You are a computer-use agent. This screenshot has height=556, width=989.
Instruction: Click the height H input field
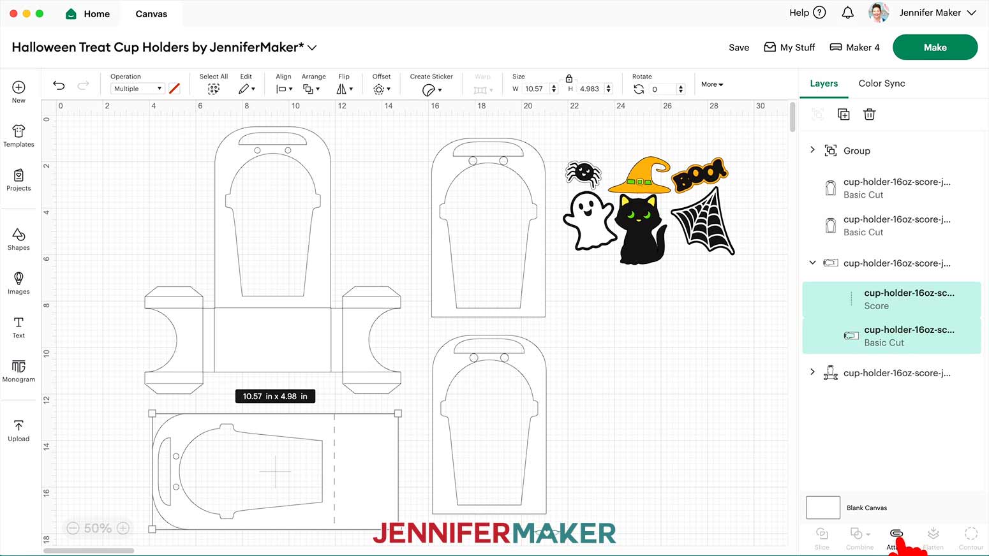click(591, 89)
